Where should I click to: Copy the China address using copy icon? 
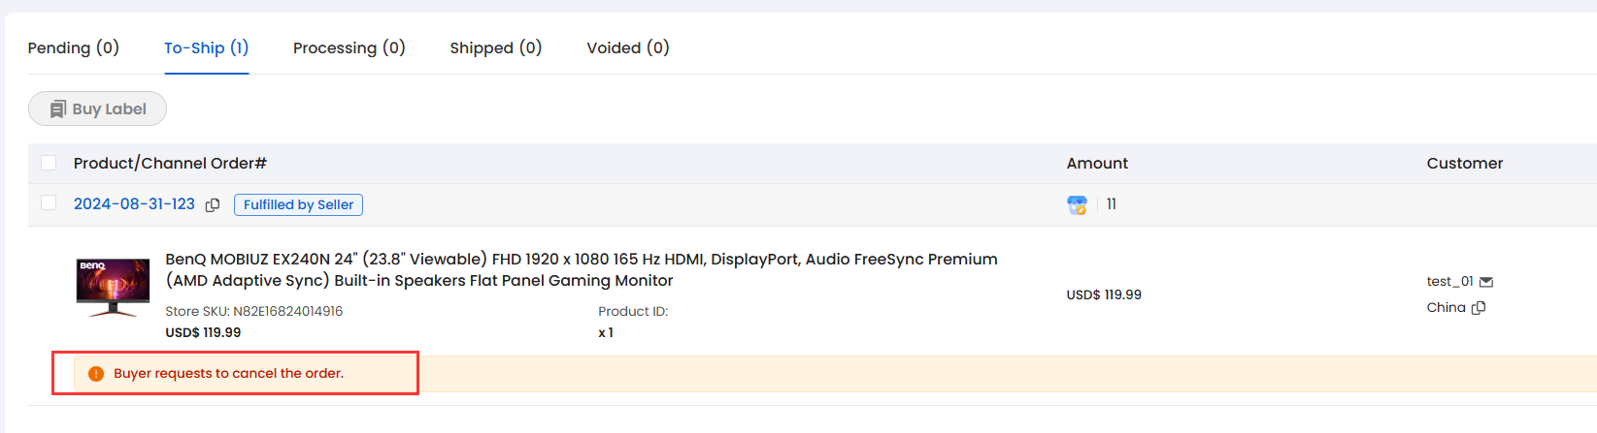(x=1479, y=308)
